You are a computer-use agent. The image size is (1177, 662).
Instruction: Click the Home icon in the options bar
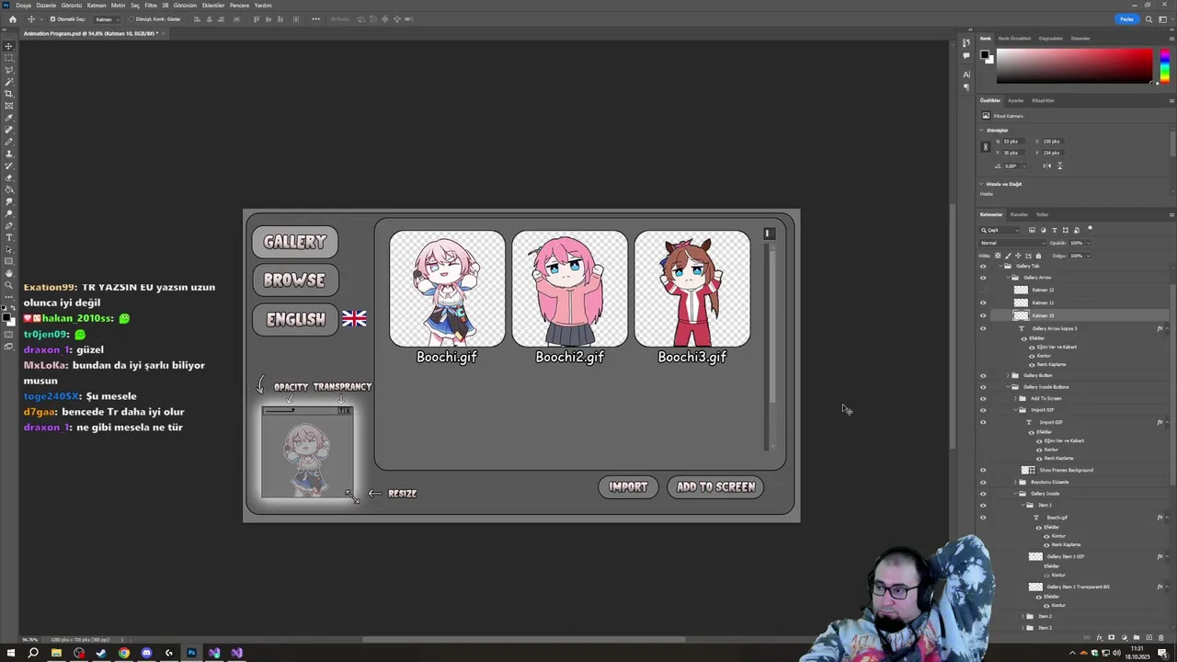coord(13,19)
